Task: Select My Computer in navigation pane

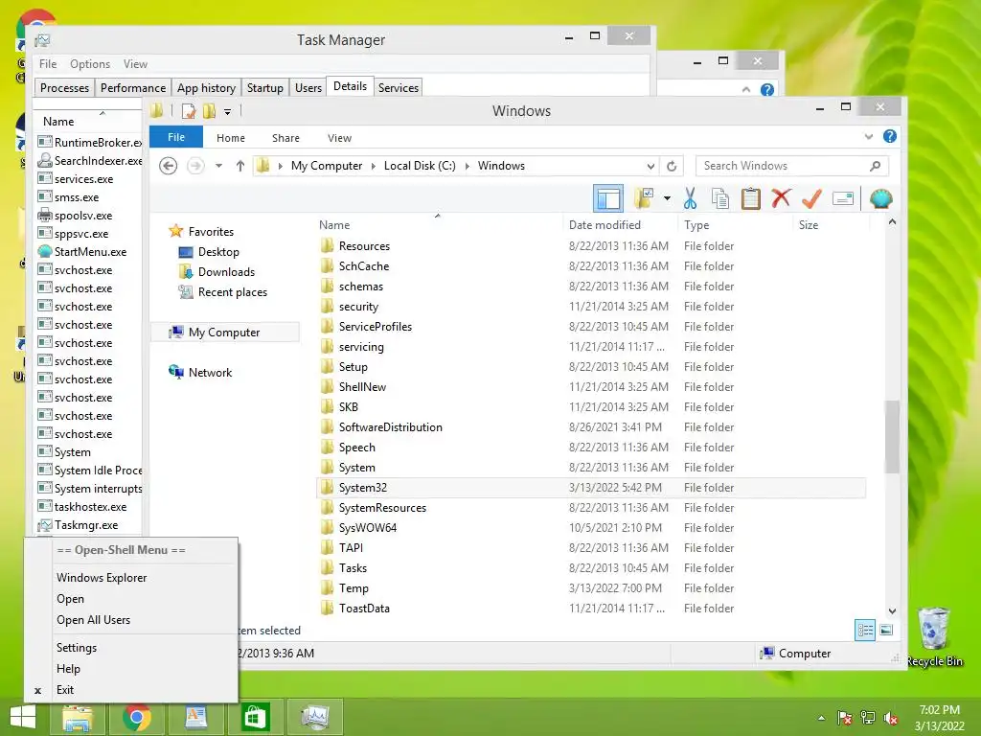Action: click(224, 333)
